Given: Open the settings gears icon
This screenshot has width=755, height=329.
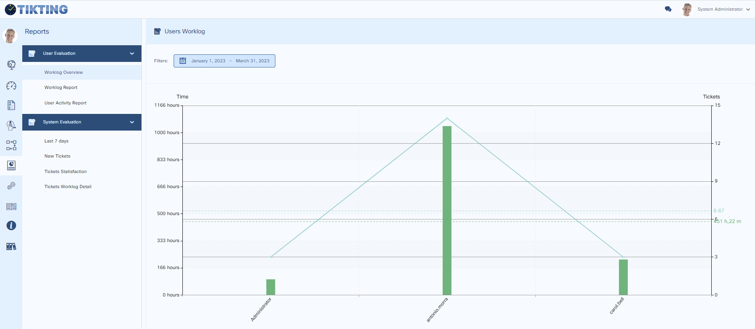Looking at the screenshot, I should [x=11, y=185].
